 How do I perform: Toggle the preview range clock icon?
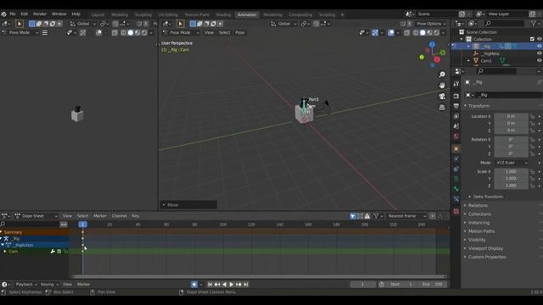382,285
